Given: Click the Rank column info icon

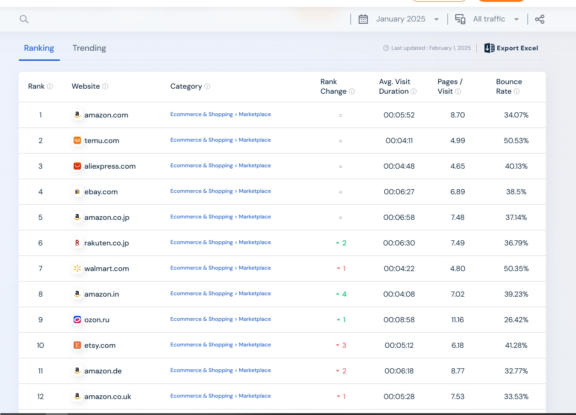Looking at the screenshot, I should [x=50, y=86].
